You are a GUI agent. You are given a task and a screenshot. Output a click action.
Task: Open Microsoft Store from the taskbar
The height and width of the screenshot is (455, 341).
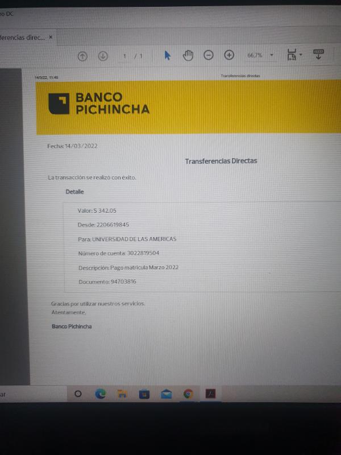[x=144, y=394]
